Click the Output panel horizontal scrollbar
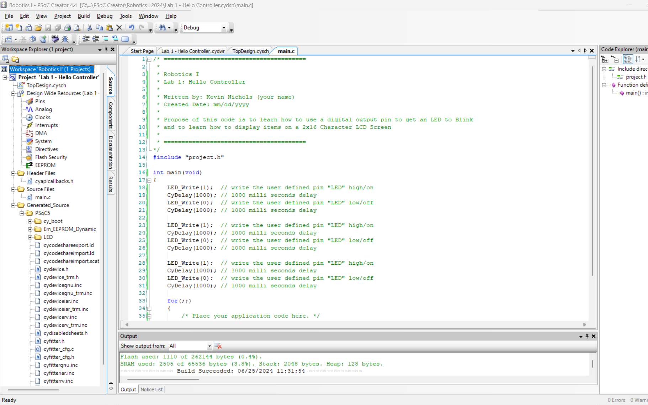The width and height of the screenshot is (648, 405). pyautogui.click(x=163, y=379)
